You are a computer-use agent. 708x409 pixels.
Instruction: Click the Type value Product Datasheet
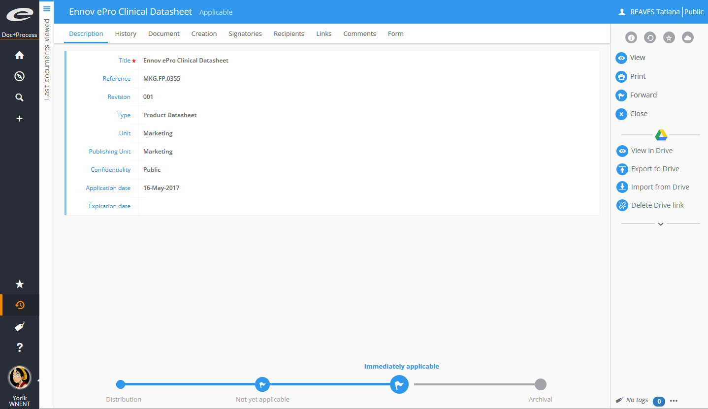pyautogui.click(x=170, y=115)
